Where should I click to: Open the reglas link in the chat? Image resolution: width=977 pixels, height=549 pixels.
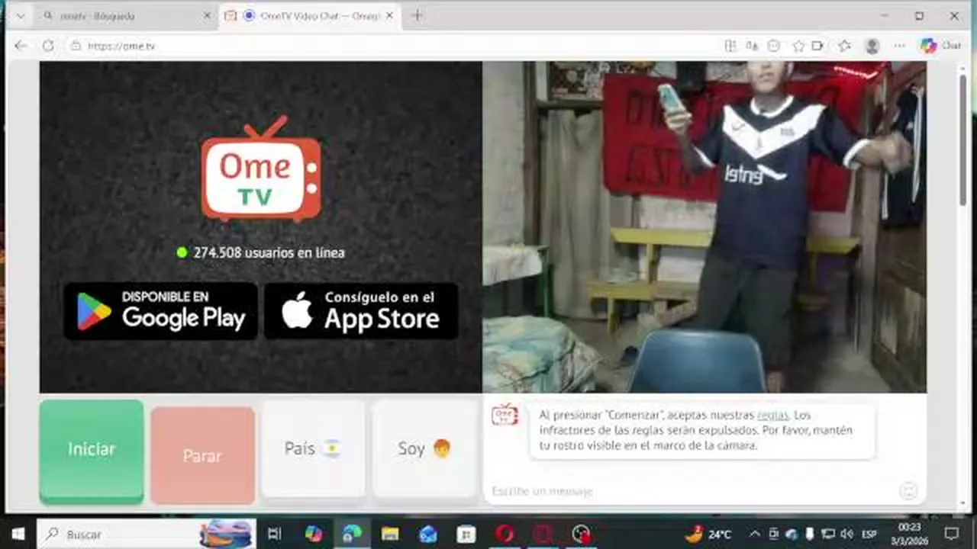coord(772,416)
